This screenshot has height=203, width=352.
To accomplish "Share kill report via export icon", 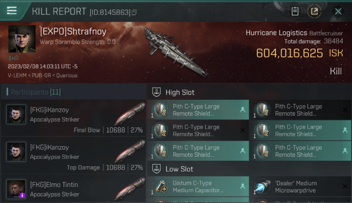I will coord(314,11).
